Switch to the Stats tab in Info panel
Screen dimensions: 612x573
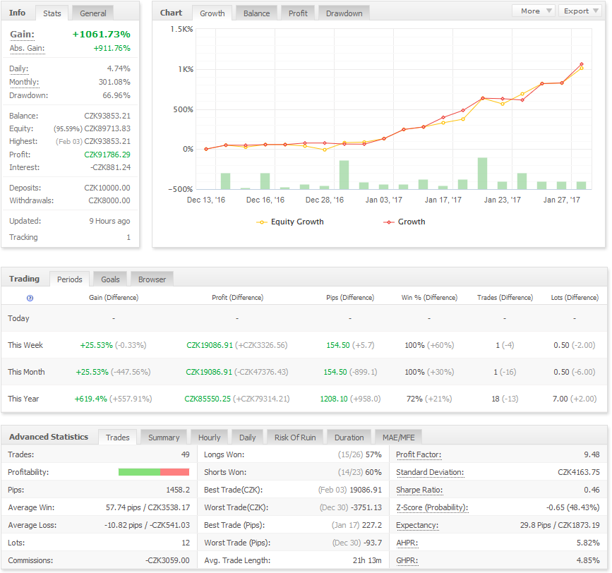click(x=52, y=13)
